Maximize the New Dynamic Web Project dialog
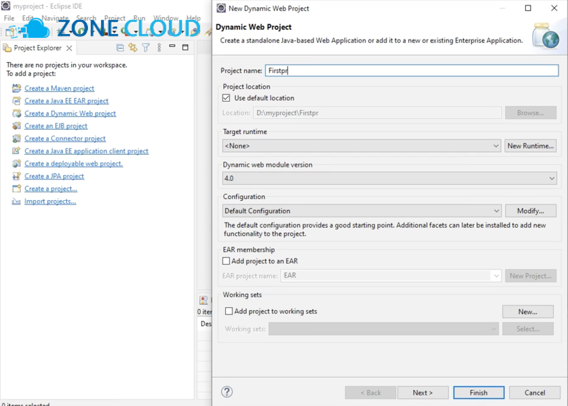 pos(528,8)
